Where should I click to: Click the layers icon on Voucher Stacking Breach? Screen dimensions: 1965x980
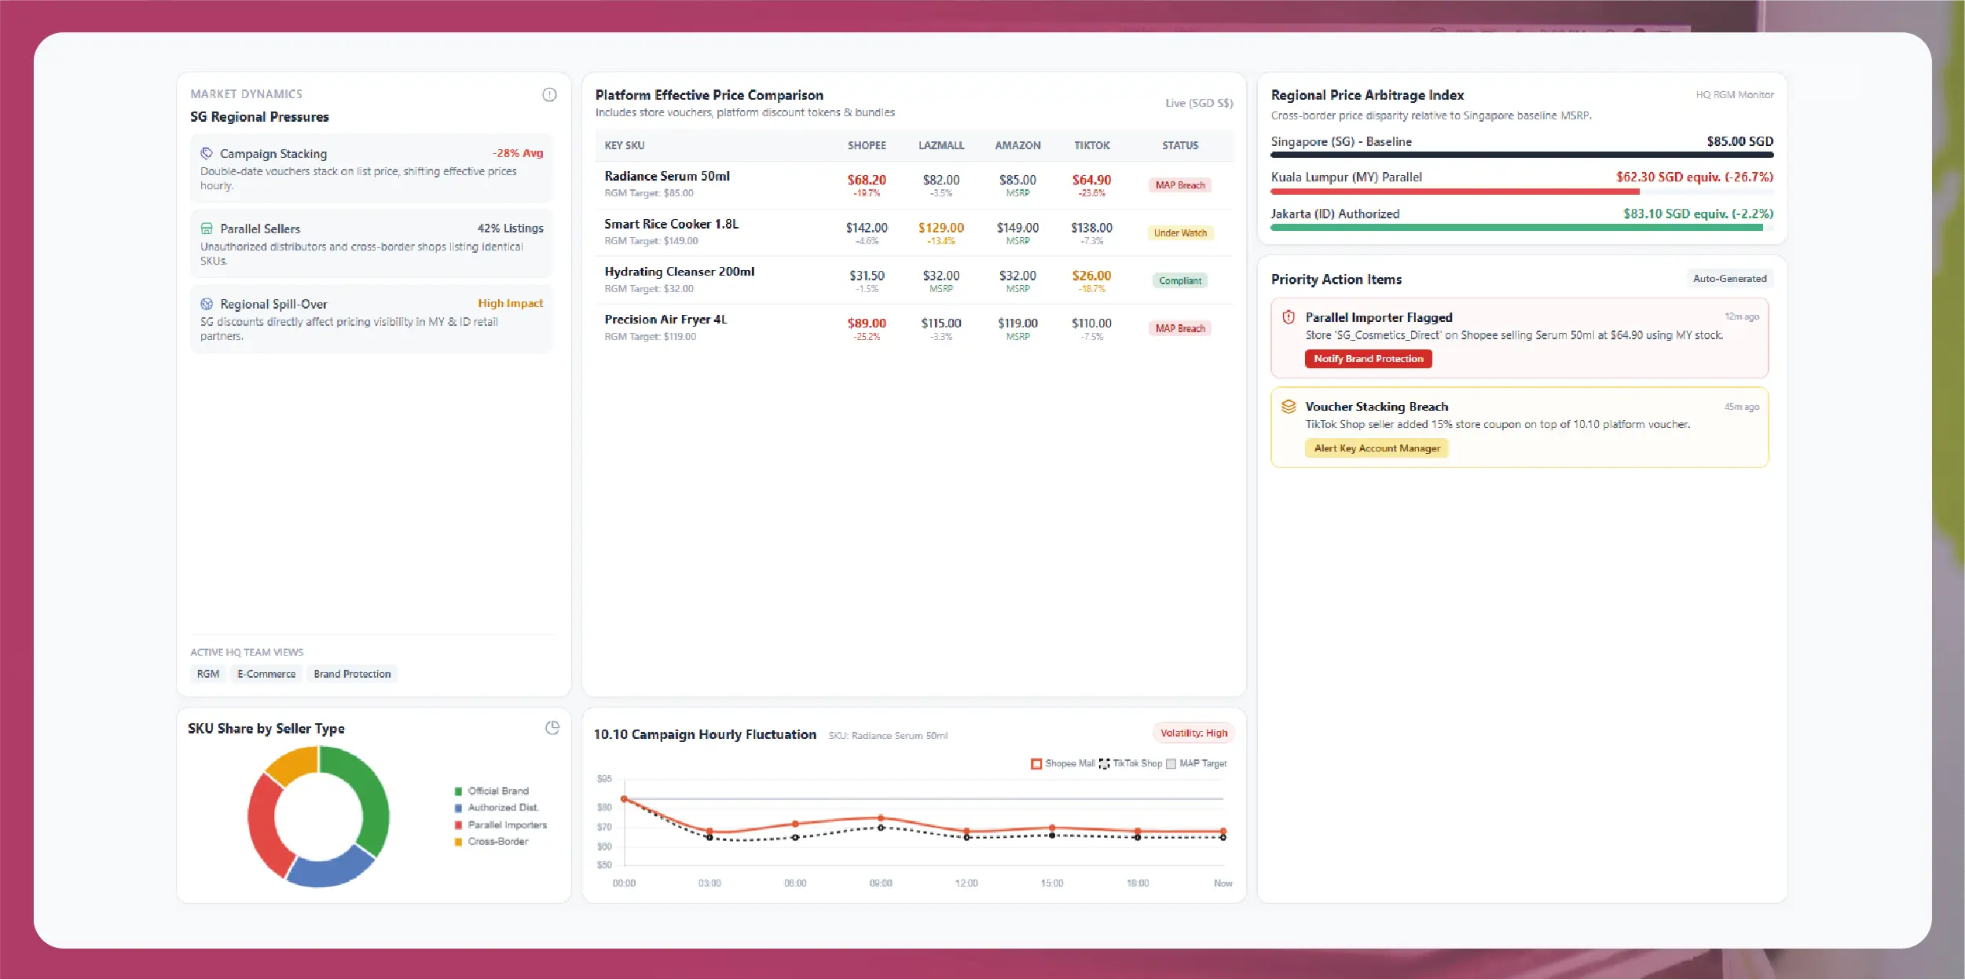1289,407
